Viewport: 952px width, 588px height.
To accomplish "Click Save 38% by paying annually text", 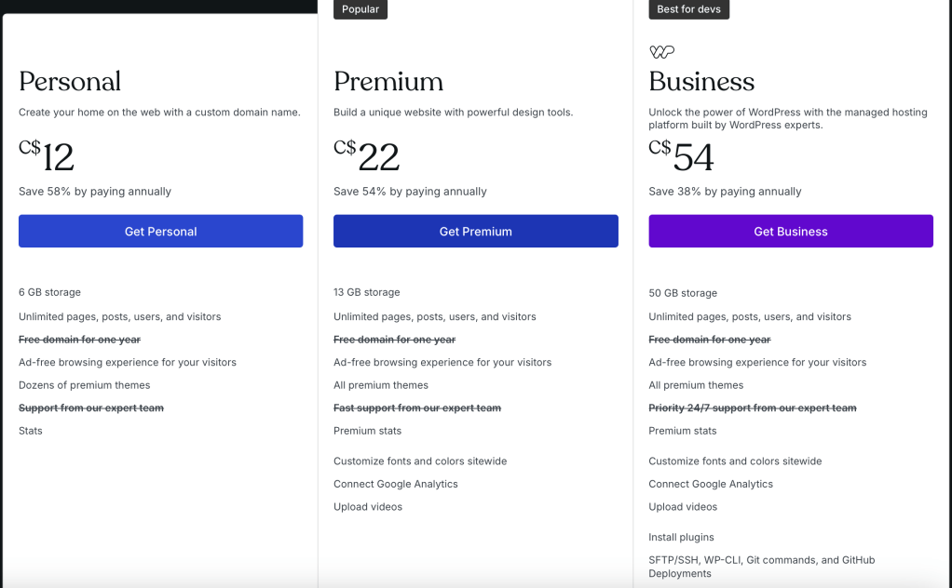I will coord(725,192).
